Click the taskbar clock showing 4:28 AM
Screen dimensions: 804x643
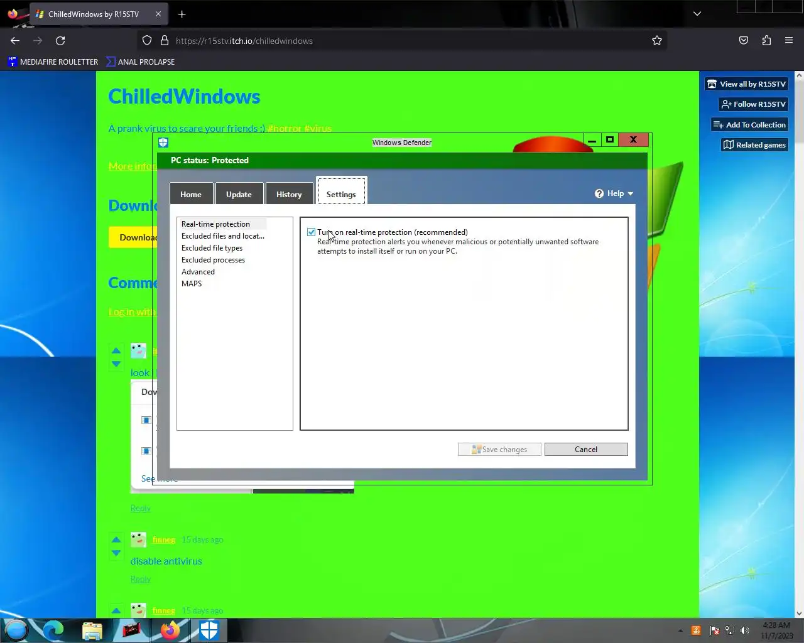tap(776, 630)
